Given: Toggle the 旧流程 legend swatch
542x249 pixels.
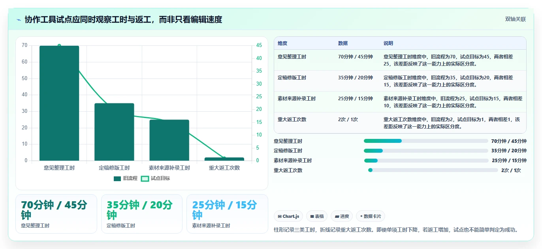Looking at the screenshot, I should point(117,179).
